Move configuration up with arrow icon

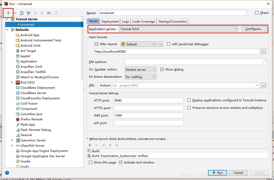click(35, 13)
